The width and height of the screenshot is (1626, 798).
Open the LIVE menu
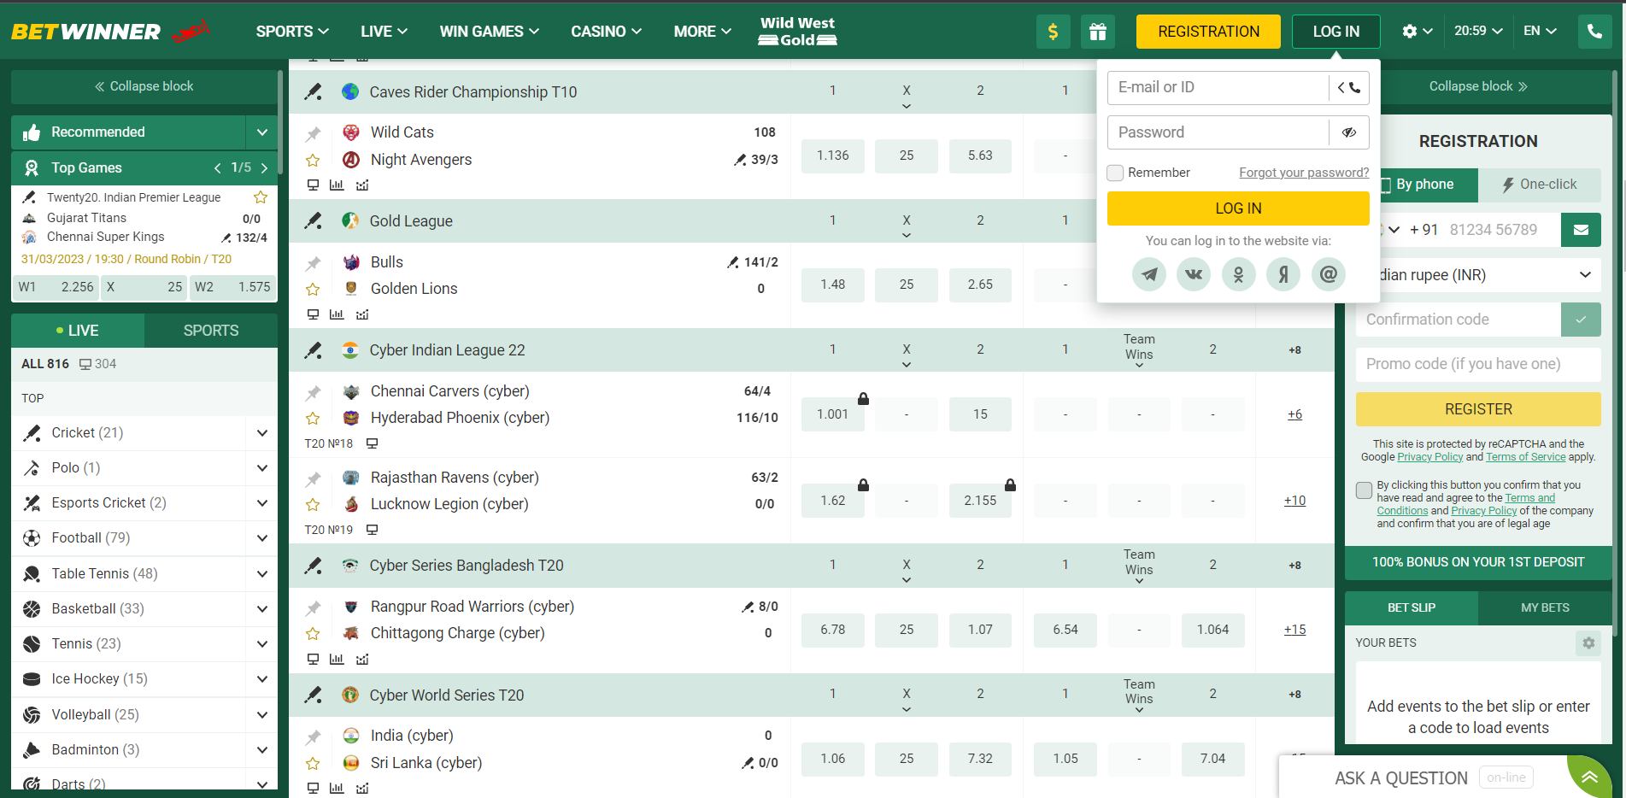pyautogui.click(x=384, y=32)
